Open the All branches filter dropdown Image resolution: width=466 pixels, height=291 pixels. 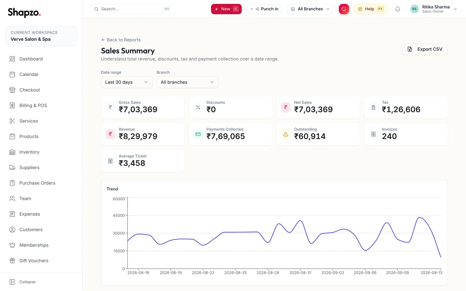pos(188,82)
